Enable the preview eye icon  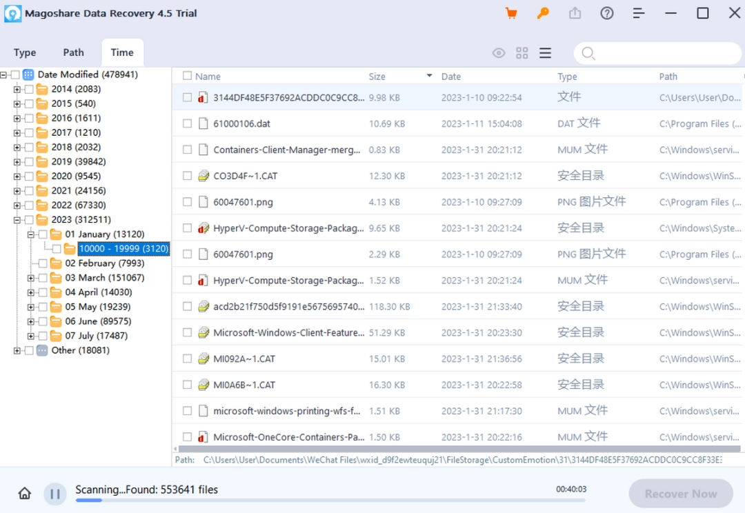pos(498,52)
